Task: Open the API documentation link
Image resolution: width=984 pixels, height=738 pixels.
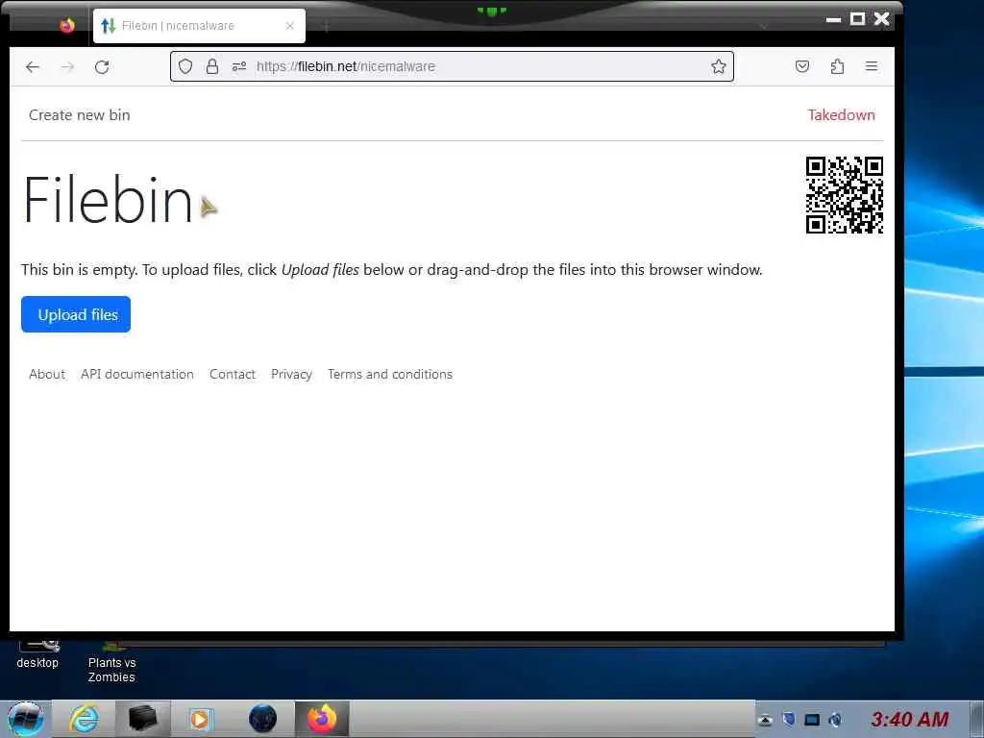Action: tap(136, 374)
